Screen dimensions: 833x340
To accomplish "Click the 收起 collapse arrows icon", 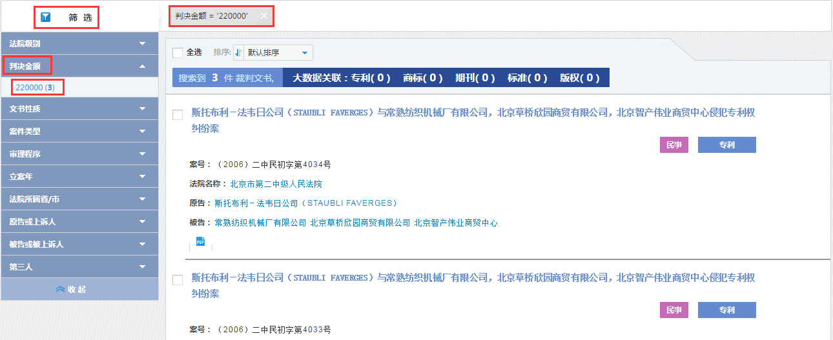I will [x=60, y=290].
